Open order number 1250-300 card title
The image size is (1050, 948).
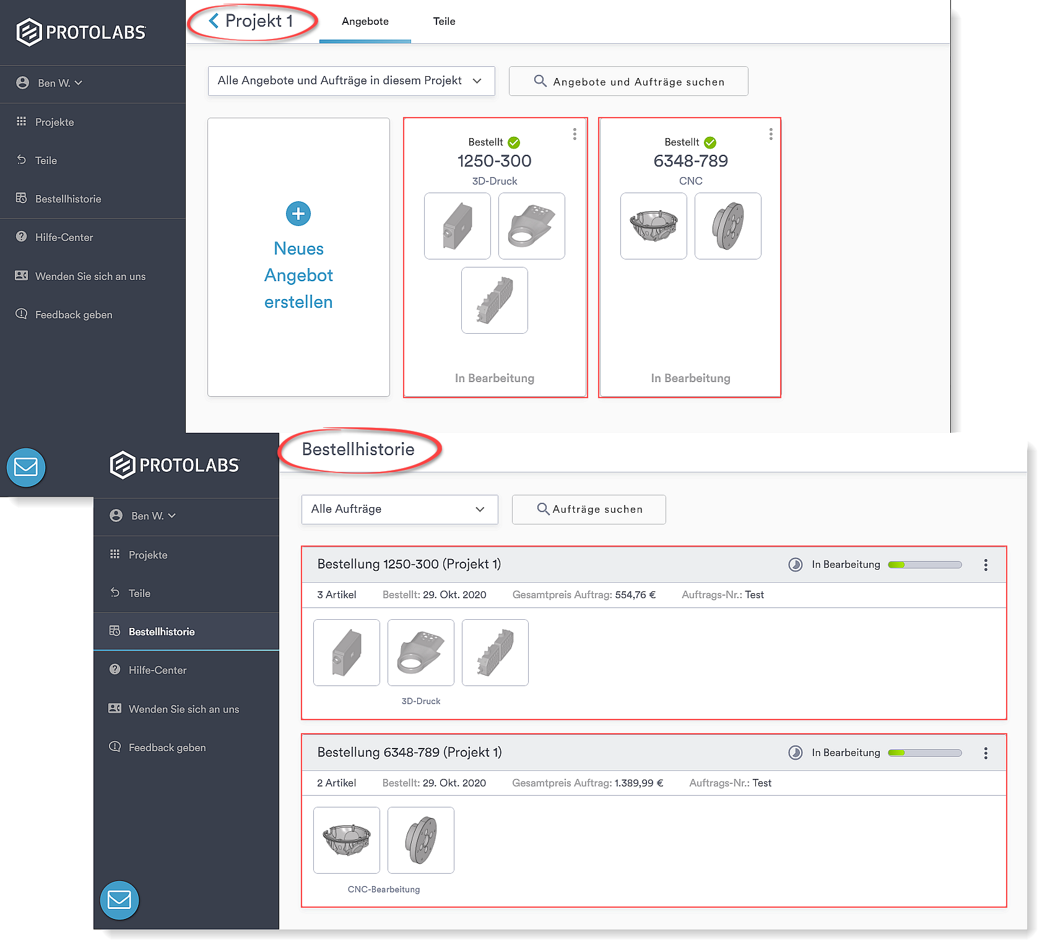coord(494,161)
